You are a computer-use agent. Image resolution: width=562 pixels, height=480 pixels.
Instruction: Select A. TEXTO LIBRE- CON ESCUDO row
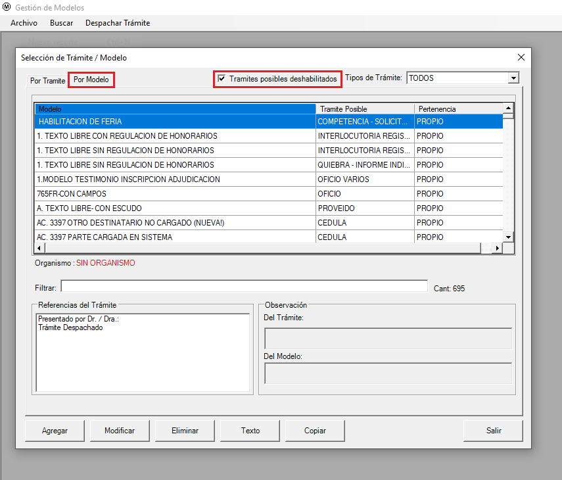(x=269, y=208)
